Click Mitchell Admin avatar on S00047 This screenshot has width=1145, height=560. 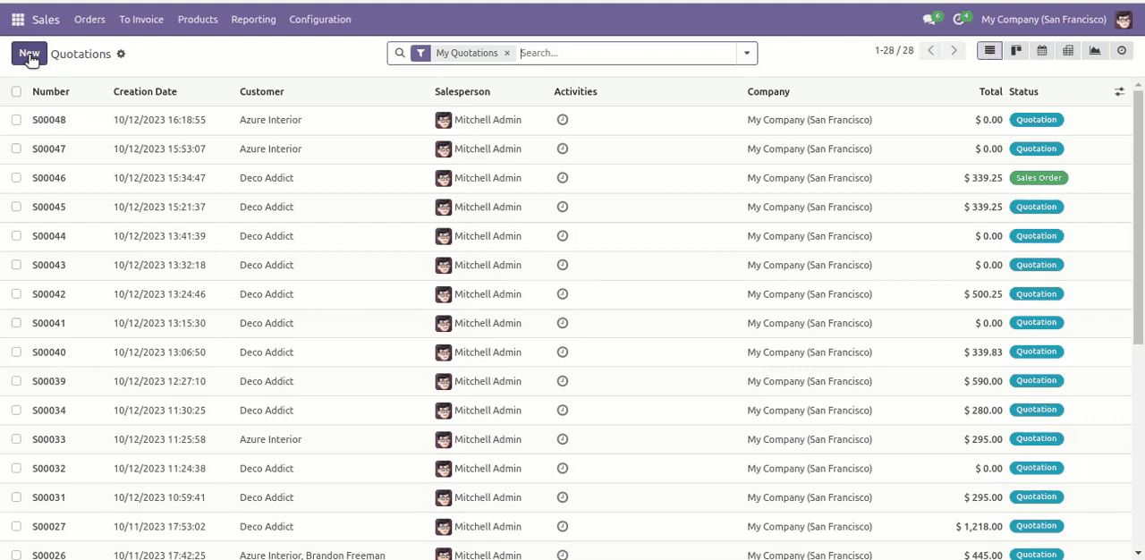coord(443,149)
